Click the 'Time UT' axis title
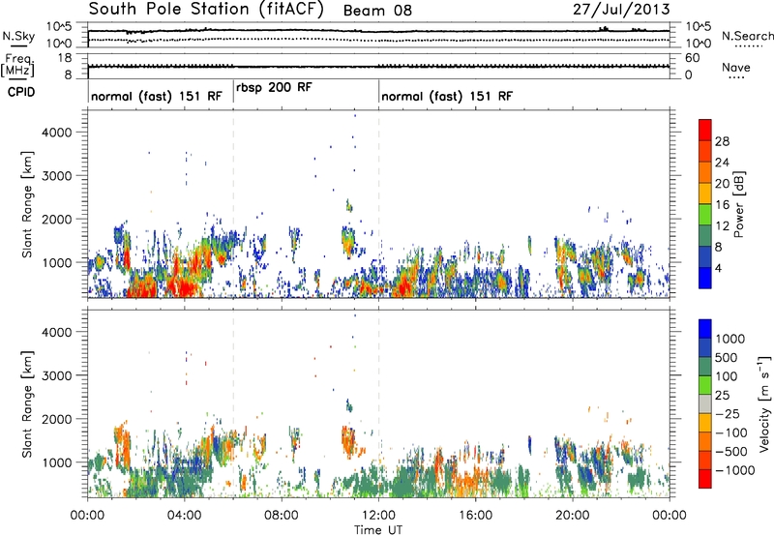Image resolution: width=774 pixels, height=536 pixels. (x=378, y=530)
